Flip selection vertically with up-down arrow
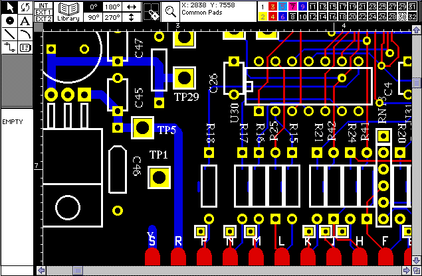Viewport: 422px width, 276px height. (131, 17)
